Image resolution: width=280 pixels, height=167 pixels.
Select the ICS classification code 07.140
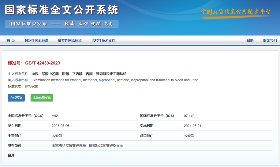pyautogui.click(x=189, y=116)
